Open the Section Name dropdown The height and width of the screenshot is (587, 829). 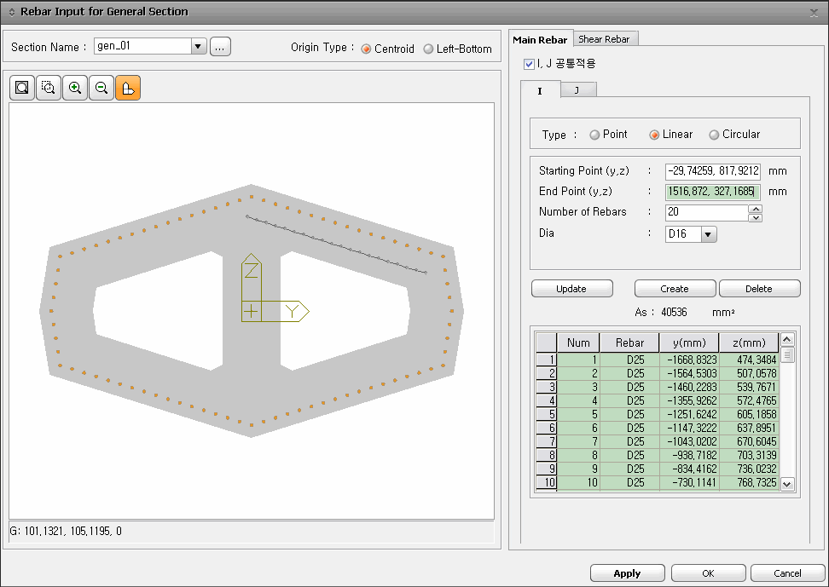tap(199, 47)
